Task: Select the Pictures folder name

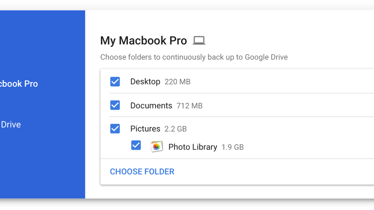Action: [x=145, y=129]
